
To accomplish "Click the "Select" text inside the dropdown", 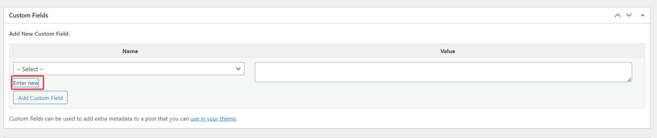I will coord(30,69).
